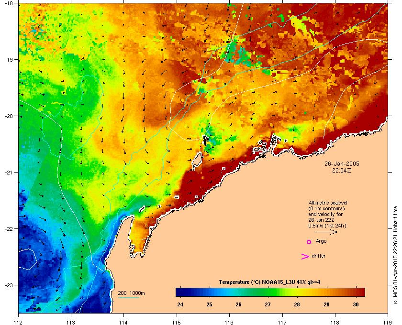
Task: Click latitude axis label -18
Action: tap(9, 3)
